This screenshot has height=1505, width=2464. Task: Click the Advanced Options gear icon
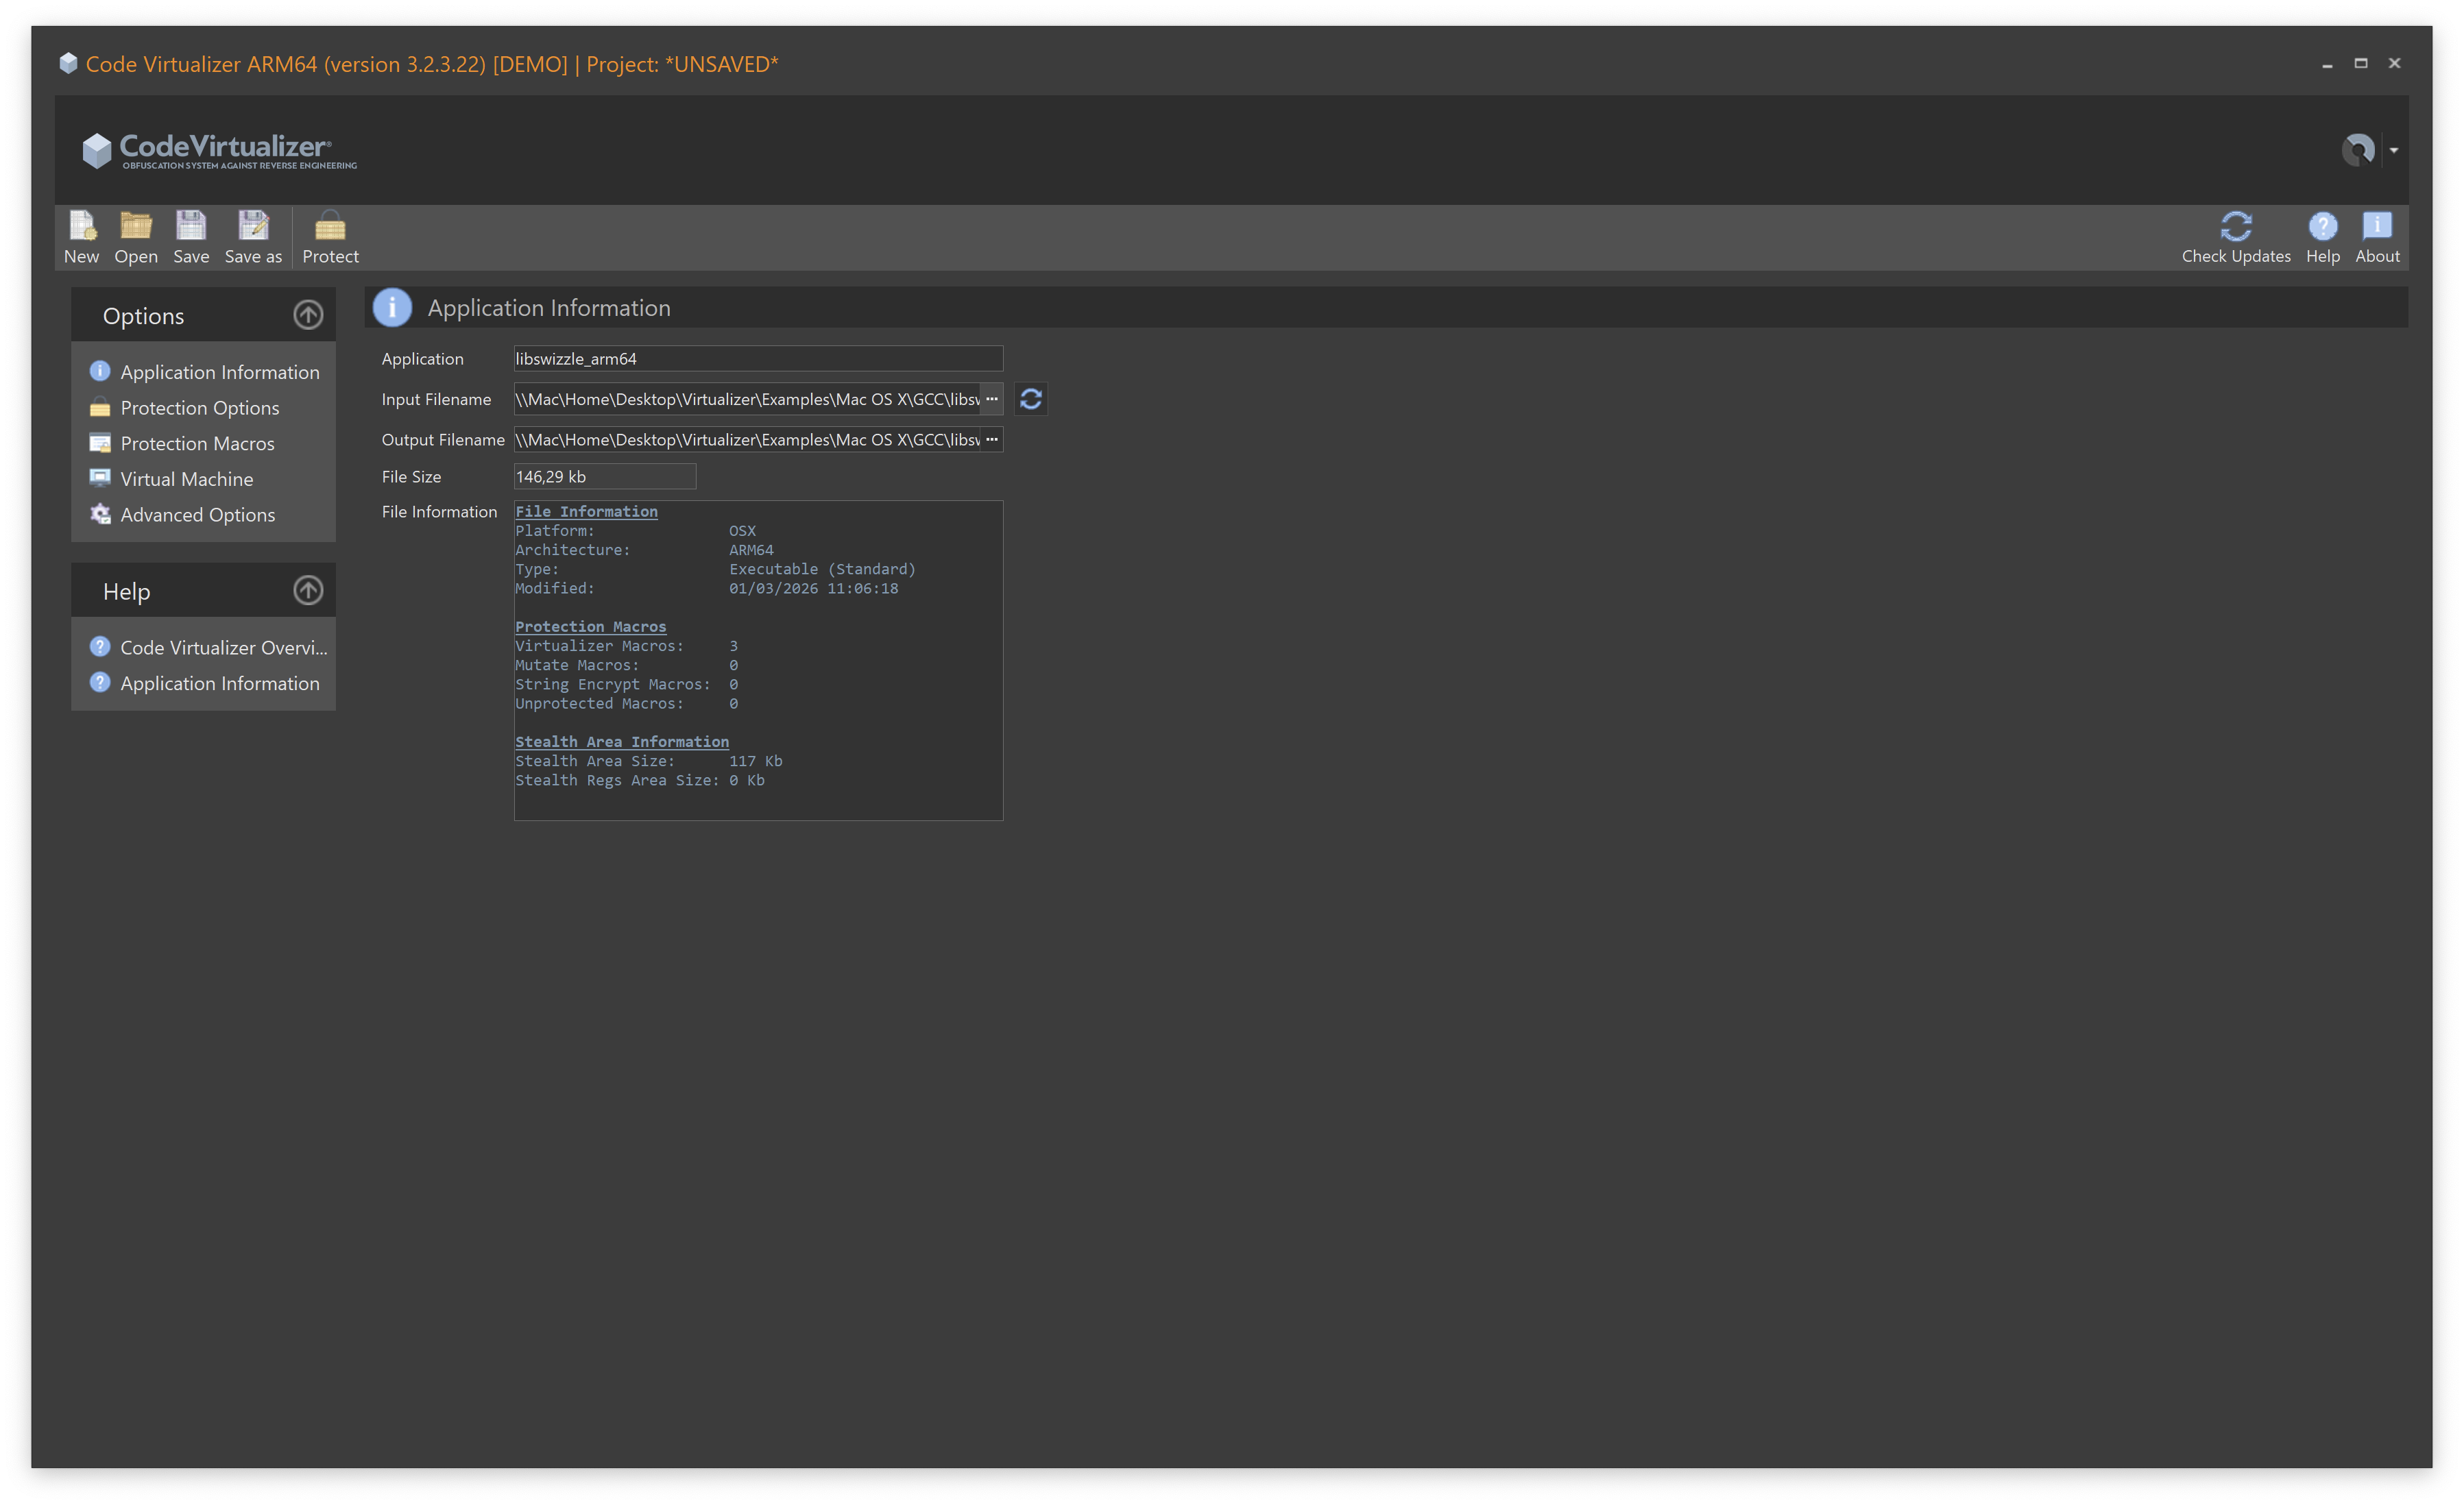coord(100,513)
